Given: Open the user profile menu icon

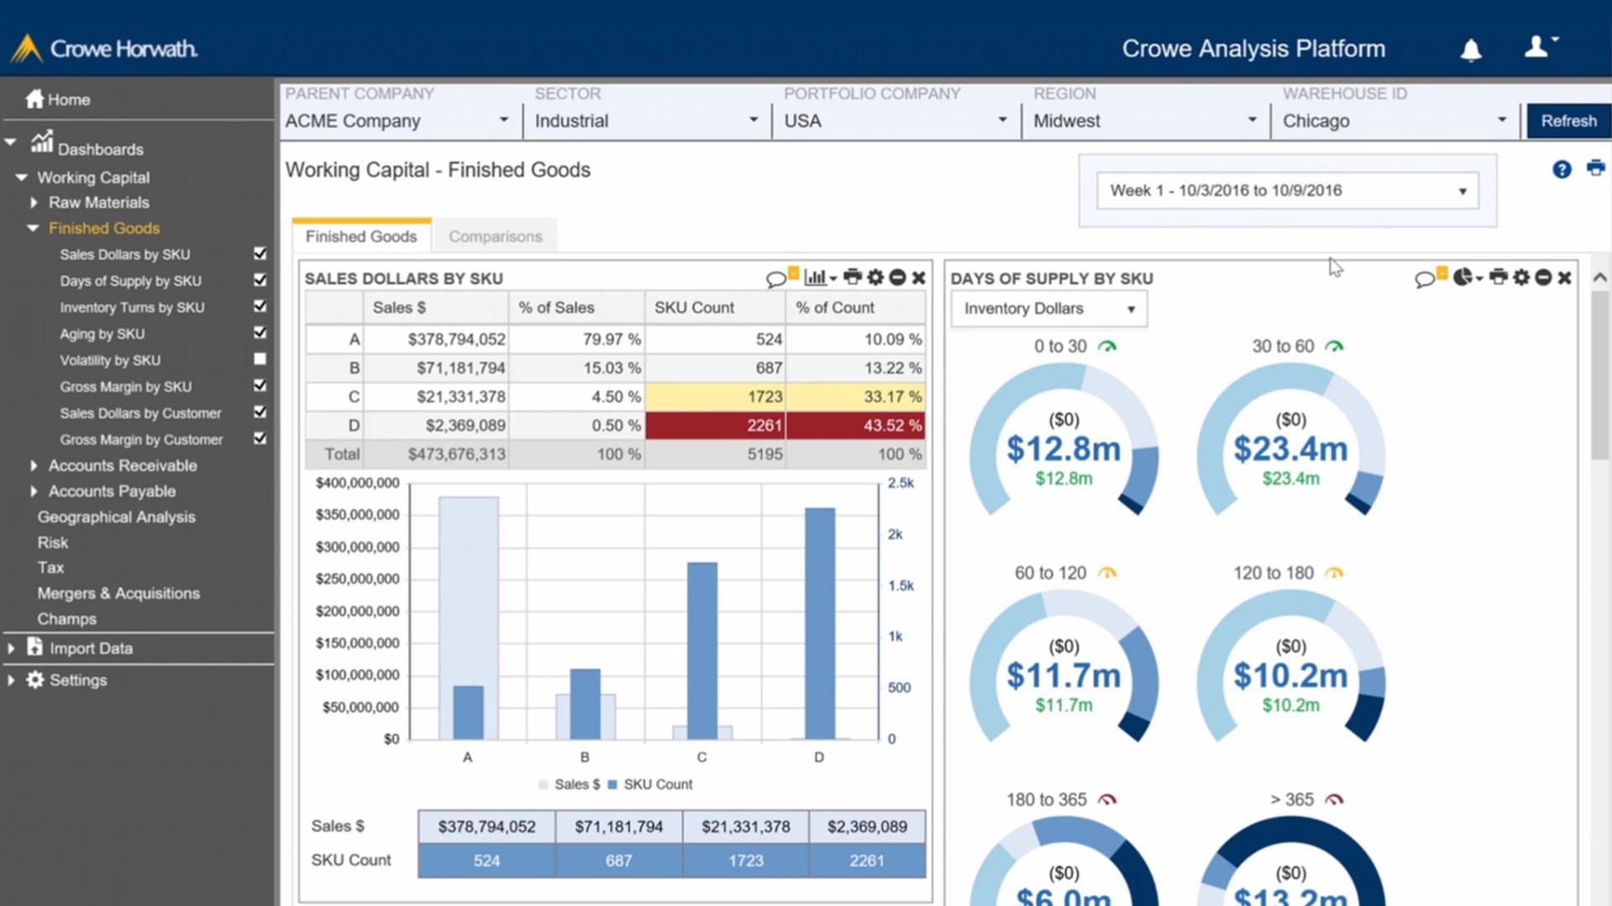Looking at the screenshot, I should 1538,47.
